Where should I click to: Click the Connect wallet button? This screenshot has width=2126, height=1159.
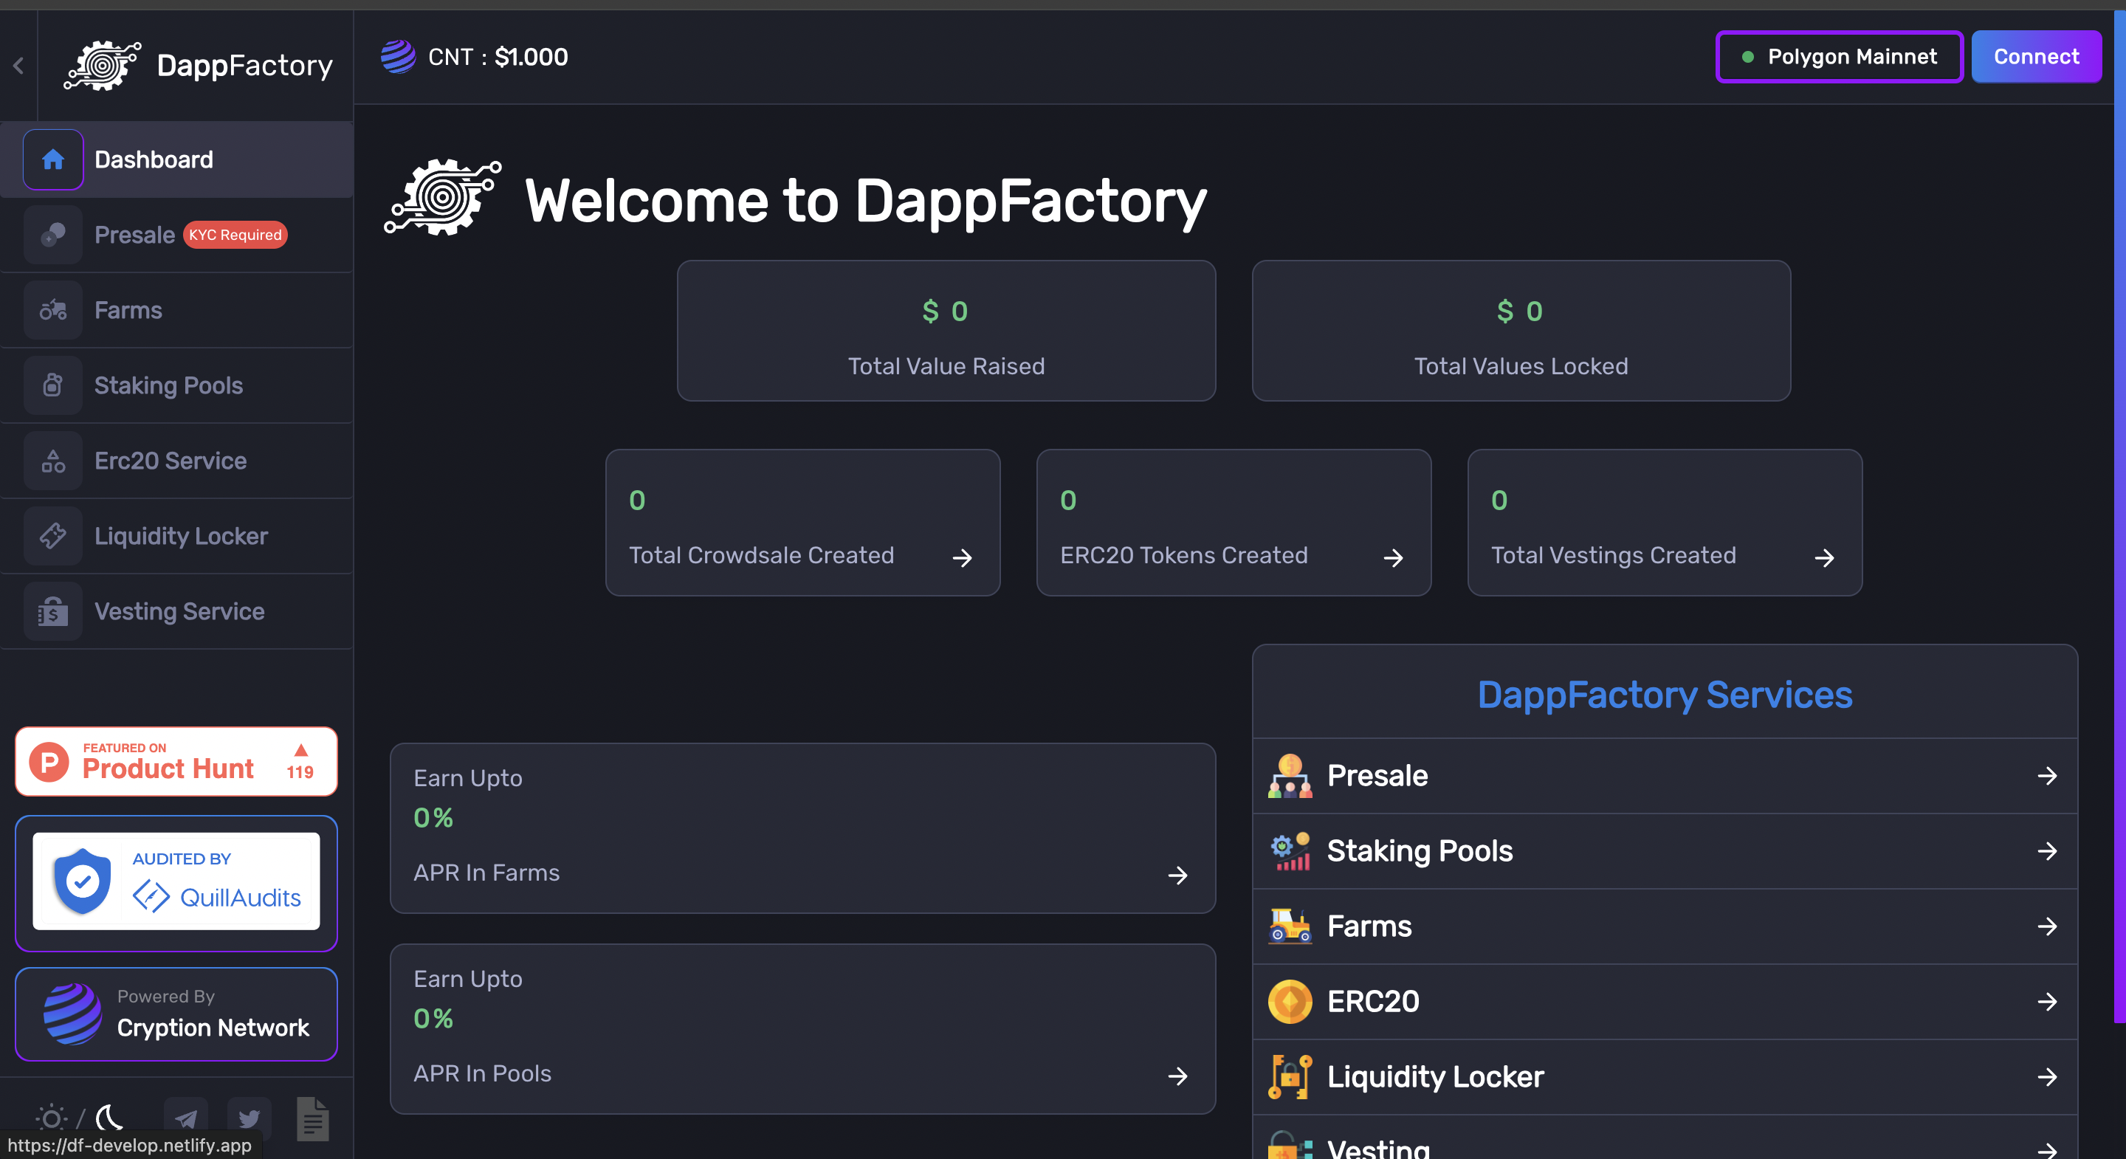(2036, 56)
